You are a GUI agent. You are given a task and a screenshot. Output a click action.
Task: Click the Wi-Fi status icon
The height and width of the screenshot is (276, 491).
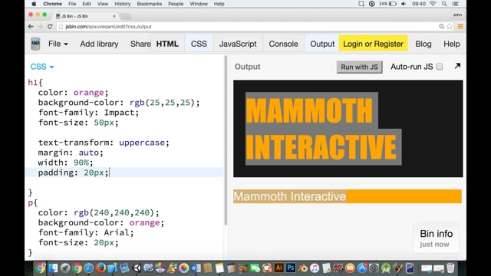(433, 4)
